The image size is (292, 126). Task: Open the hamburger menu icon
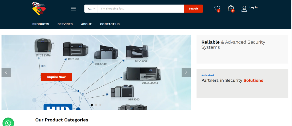[x=73, y=9]
